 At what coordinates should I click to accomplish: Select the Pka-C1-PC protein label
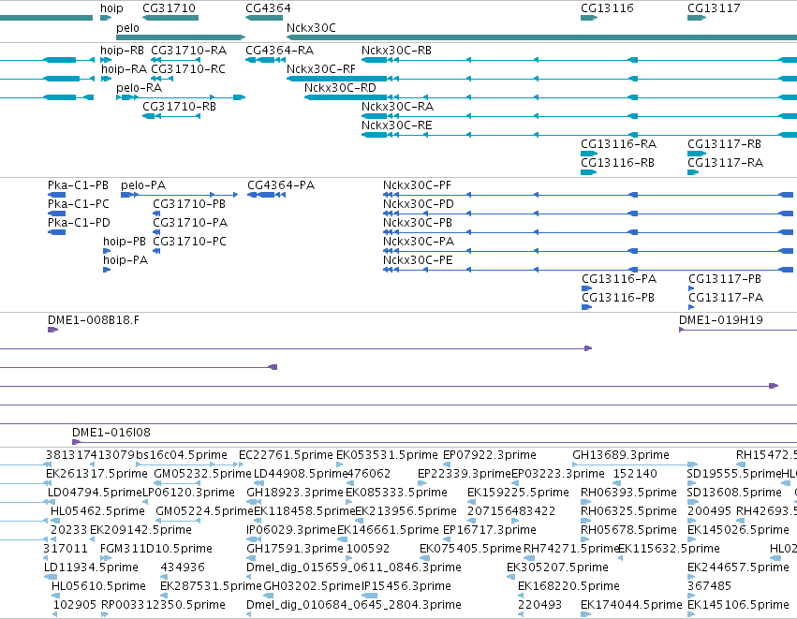click(79, 204)
